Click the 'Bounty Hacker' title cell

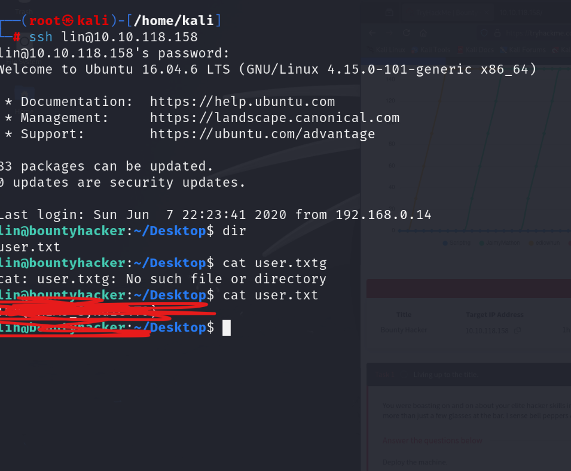click(x=404, y=330)
